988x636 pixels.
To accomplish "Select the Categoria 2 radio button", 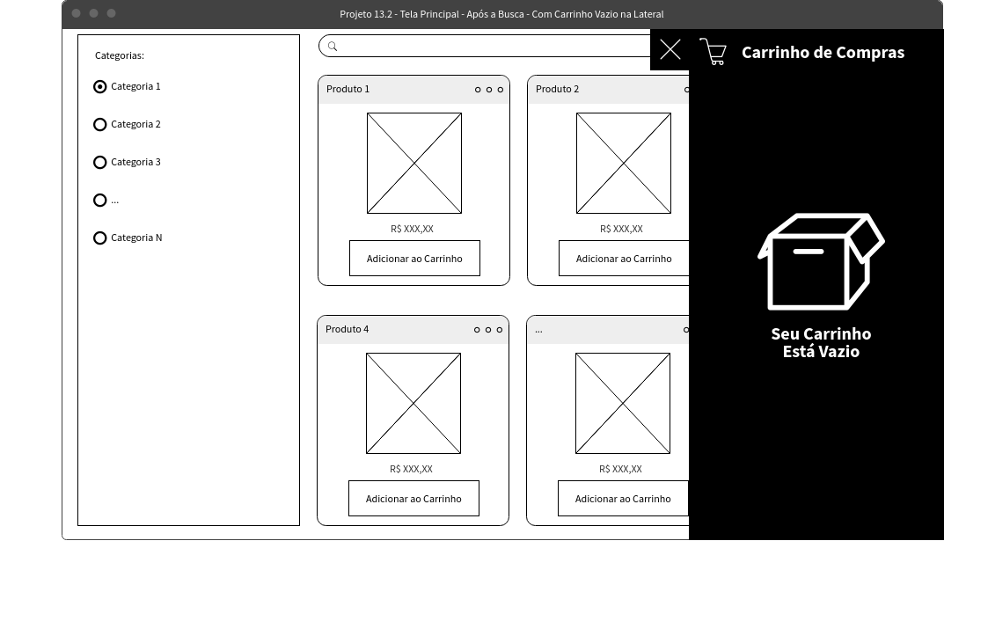I will (99, 125).
